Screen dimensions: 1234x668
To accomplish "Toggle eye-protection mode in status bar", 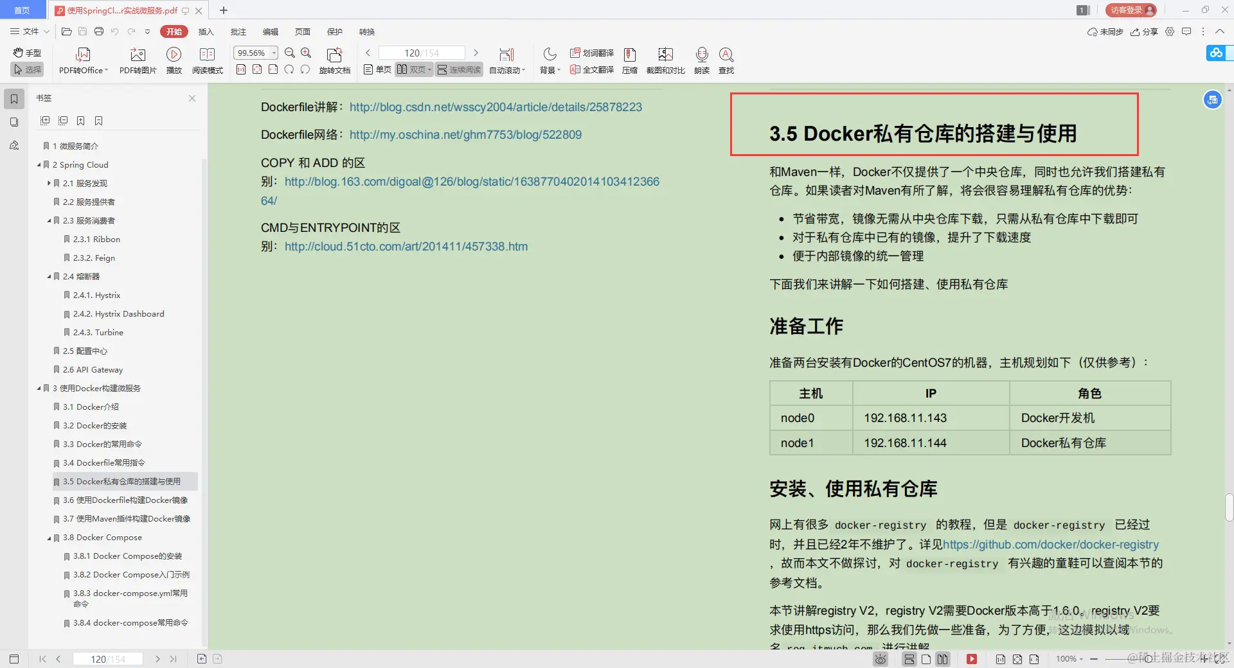I will 881,659.
